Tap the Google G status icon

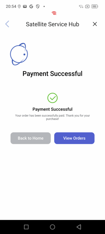pos(31,6)
